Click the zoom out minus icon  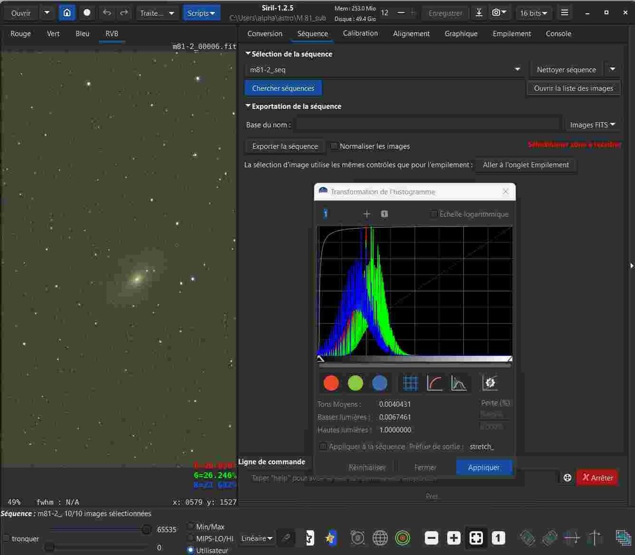click(432, 538)
